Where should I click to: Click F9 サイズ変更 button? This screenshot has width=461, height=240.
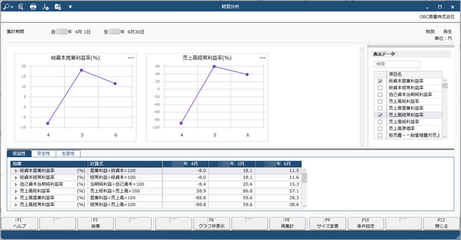(x=328, y=223)
